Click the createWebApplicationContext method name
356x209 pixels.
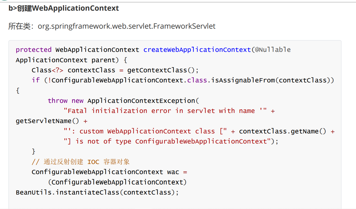coord(197,50)
